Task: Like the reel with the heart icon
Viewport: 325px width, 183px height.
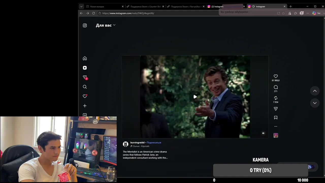Action: point(276,76)
